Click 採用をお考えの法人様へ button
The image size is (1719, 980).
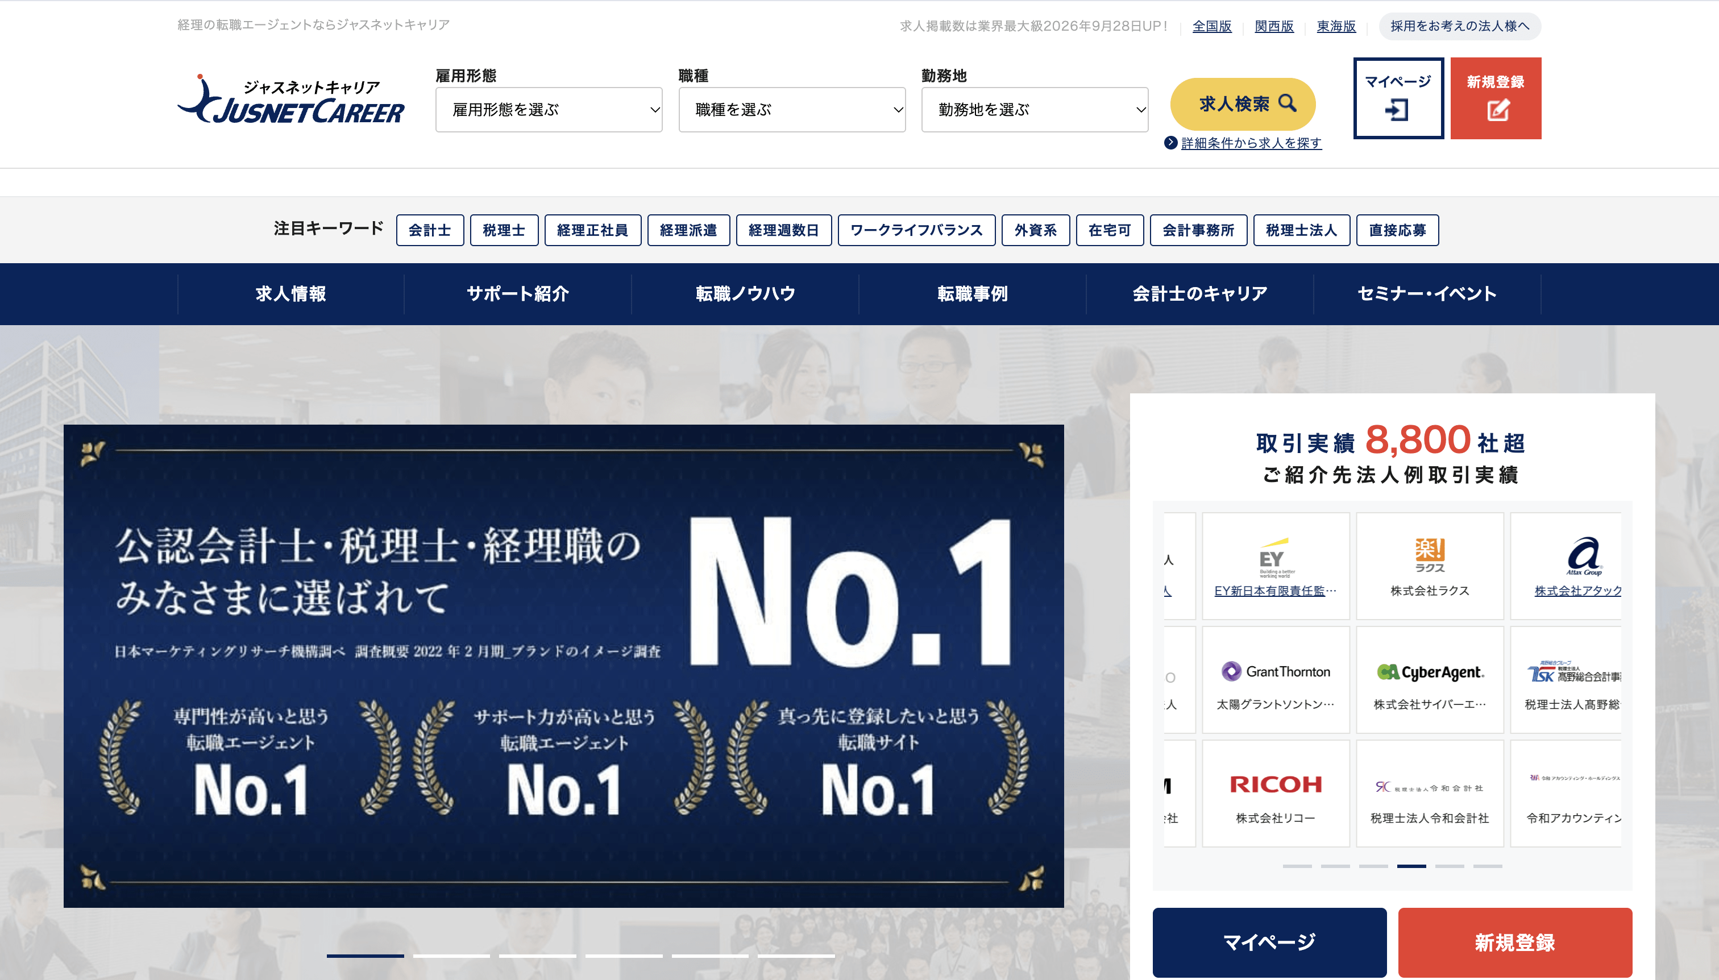(1460, 26)
